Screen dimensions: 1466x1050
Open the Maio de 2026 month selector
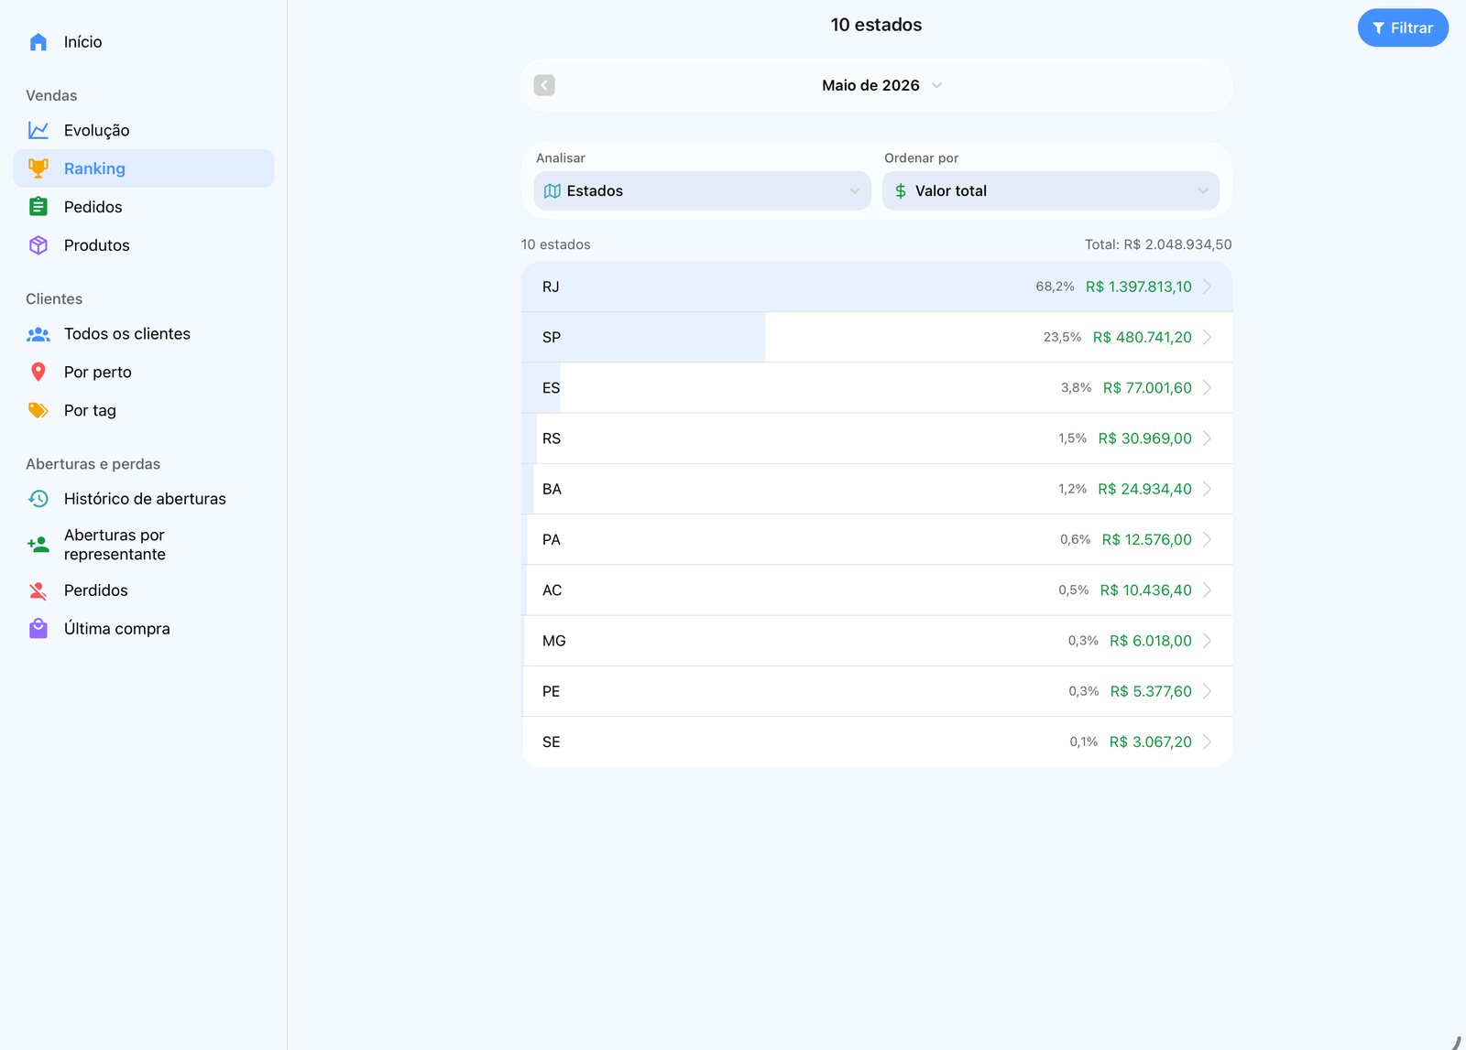point(881,85)
